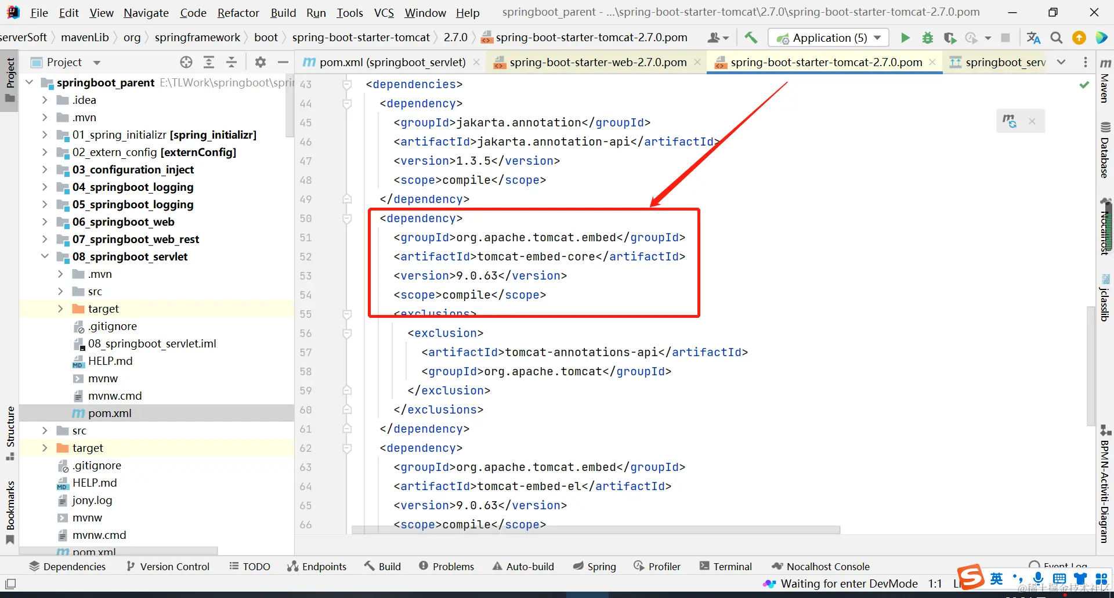Click the editor vertical scrollbar
Screen dimensions: 1114x598
(1091, 367)
